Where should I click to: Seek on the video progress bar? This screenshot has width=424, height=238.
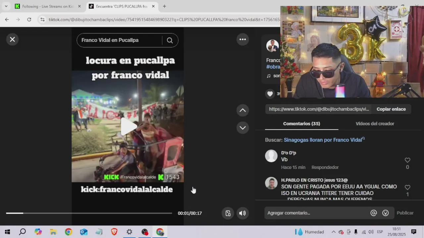(x=89, y=213)
